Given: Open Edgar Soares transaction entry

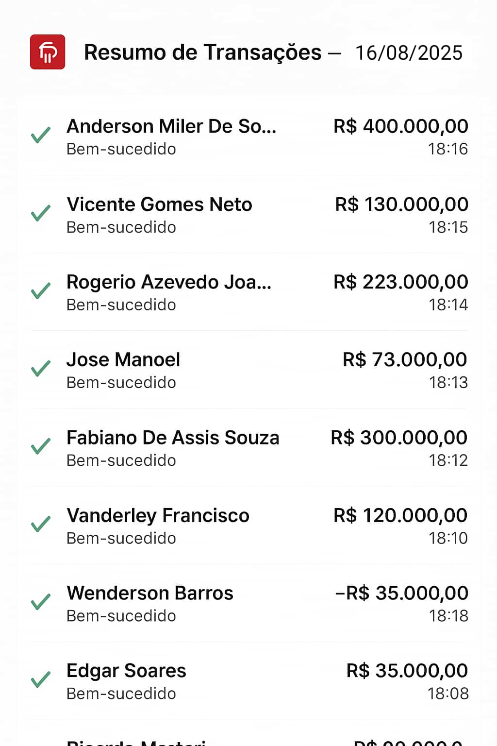Looking at the screenshot, I should tap(249, 680).
